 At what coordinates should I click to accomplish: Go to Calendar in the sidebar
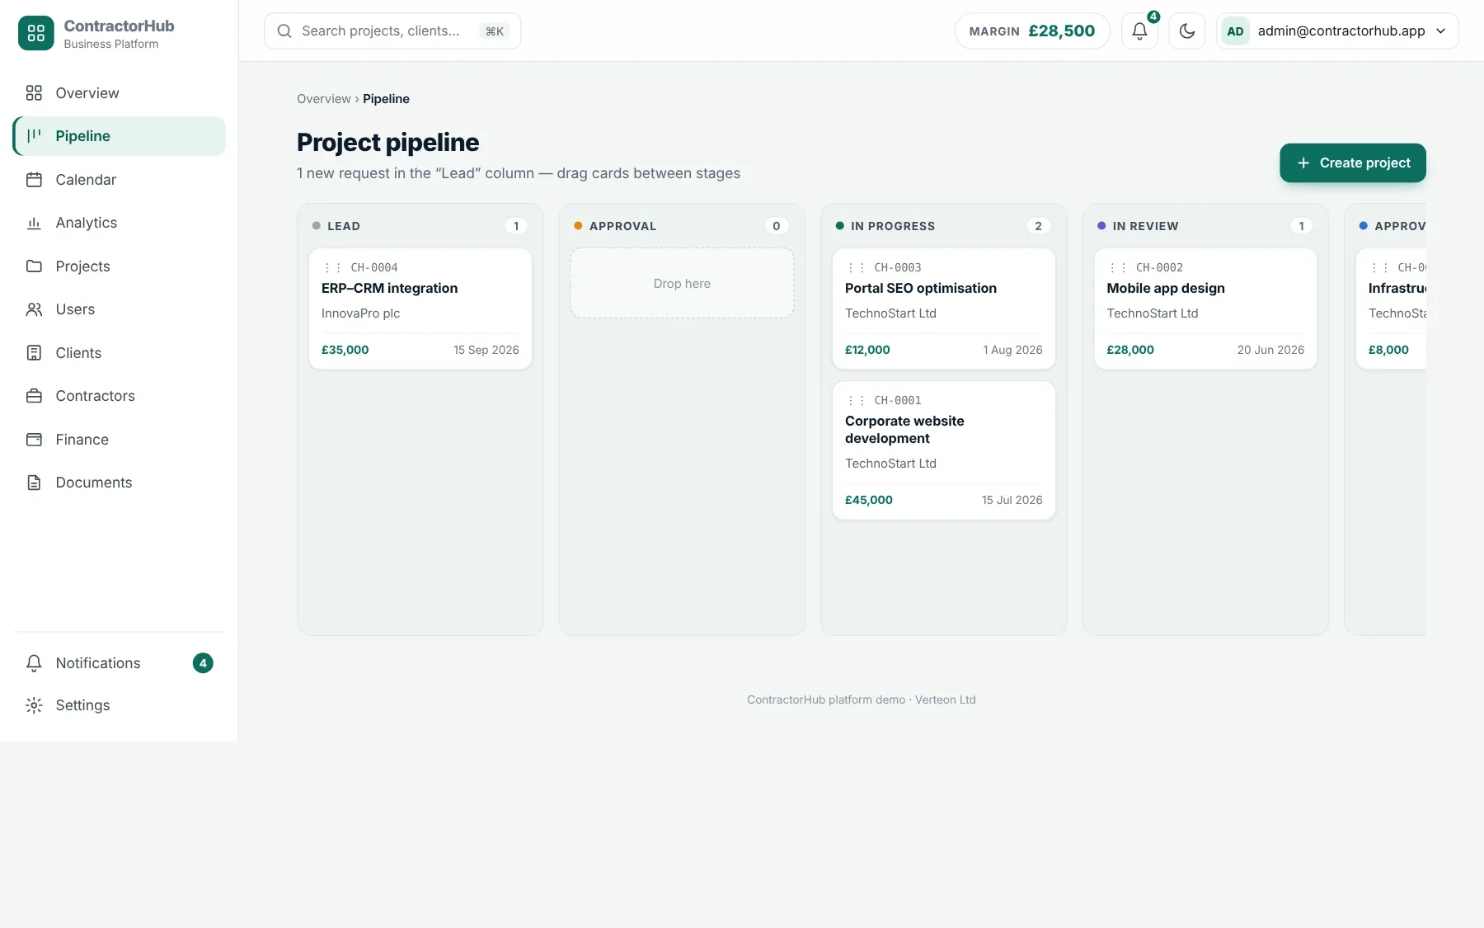tap(120, 180)
